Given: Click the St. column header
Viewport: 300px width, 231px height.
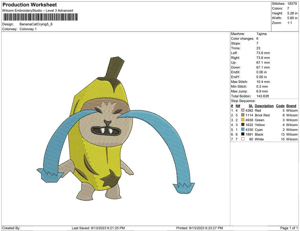Looking at the screenshot, I should (x=251, y=106).
